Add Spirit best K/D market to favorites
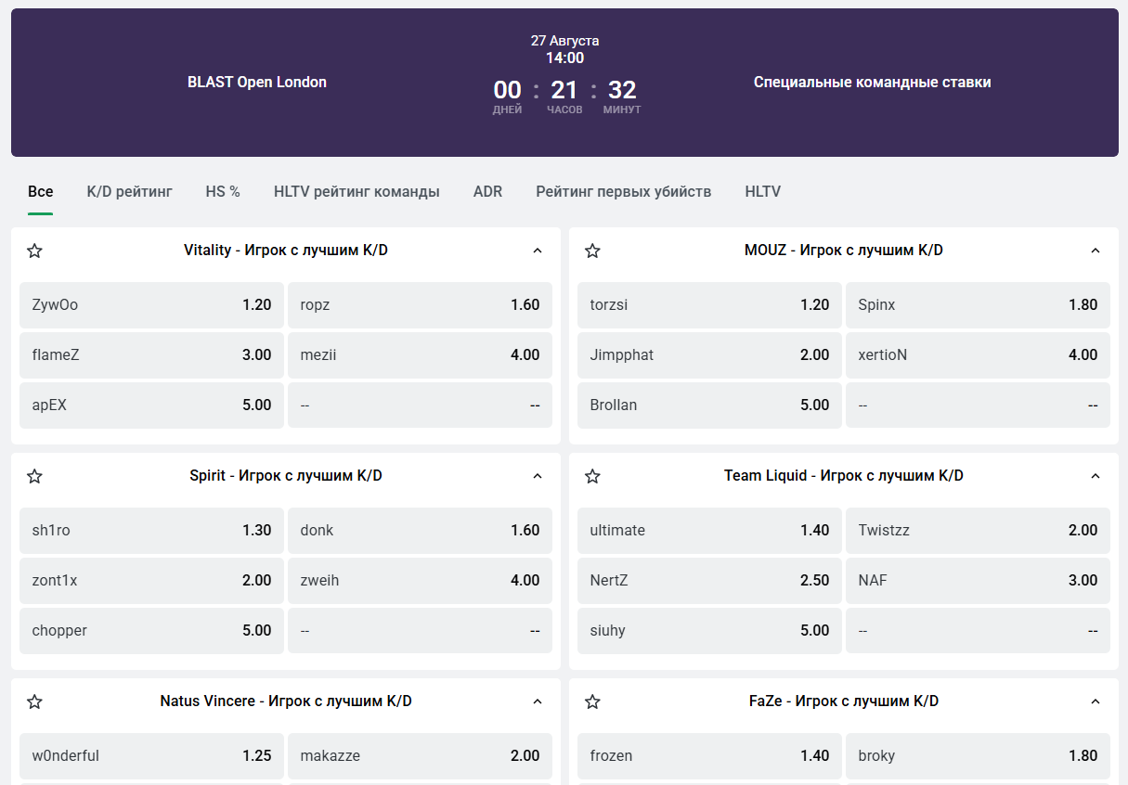Screen dimensions: 1128x785 click(34, 476)
